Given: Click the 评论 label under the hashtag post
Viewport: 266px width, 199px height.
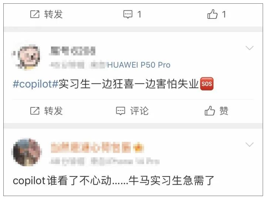Looking at the screenshot, I should [139, 111].
